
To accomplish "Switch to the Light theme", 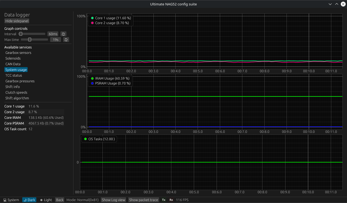I will click(46, 200).
